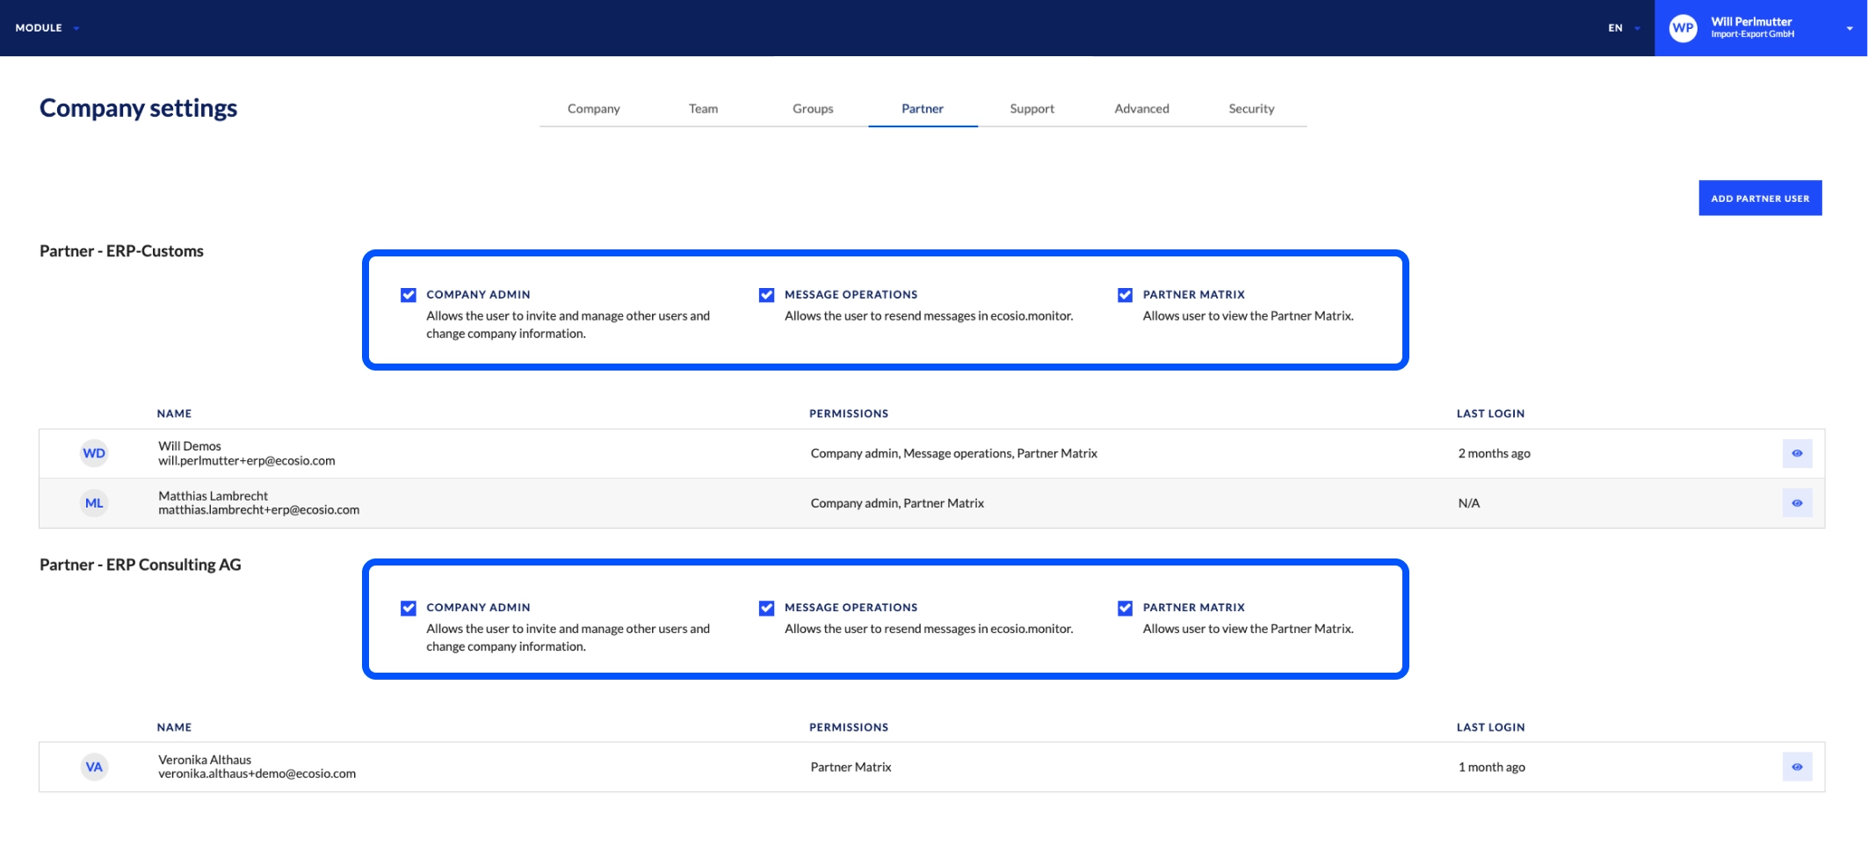Click the Partner - ERP-Customs heading
Image resolution: width=1868 pixels, height=843 pixels.
[x=121, y=251]
